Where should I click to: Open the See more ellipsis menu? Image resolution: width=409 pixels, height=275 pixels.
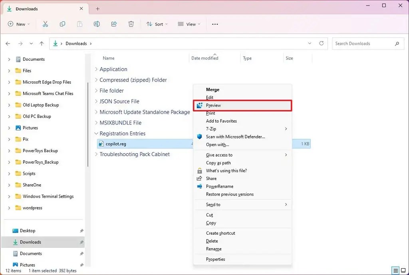214,24
